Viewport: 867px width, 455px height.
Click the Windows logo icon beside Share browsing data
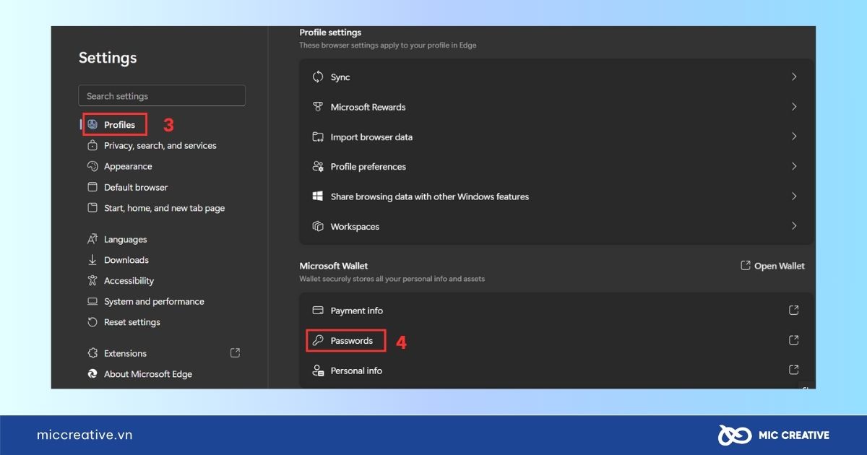click(318, 196)
